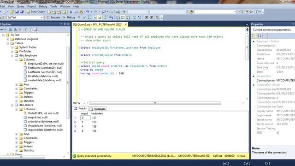Expand the FileTables folder

(x=12, y=51)
